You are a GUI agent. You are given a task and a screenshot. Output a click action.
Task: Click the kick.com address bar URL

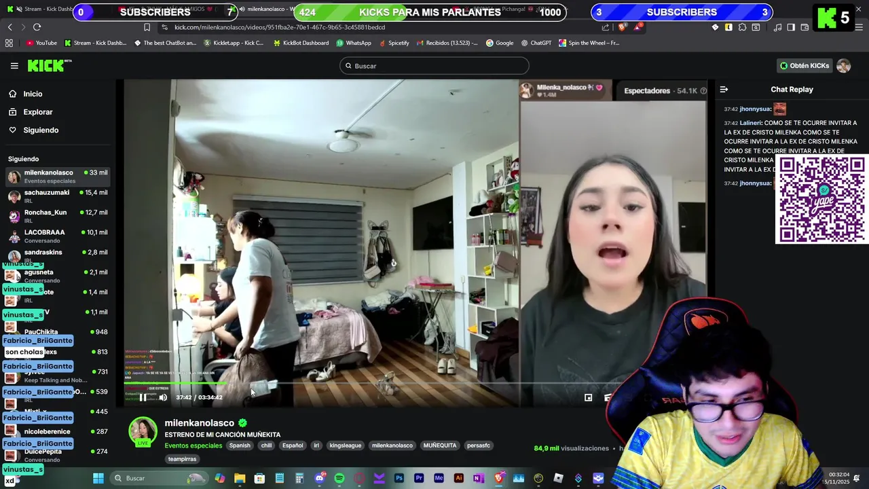280,27
